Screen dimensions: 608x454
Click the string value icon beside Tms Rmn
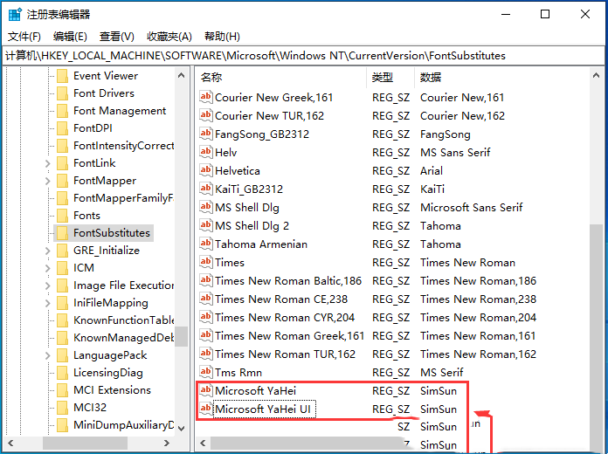206,373
